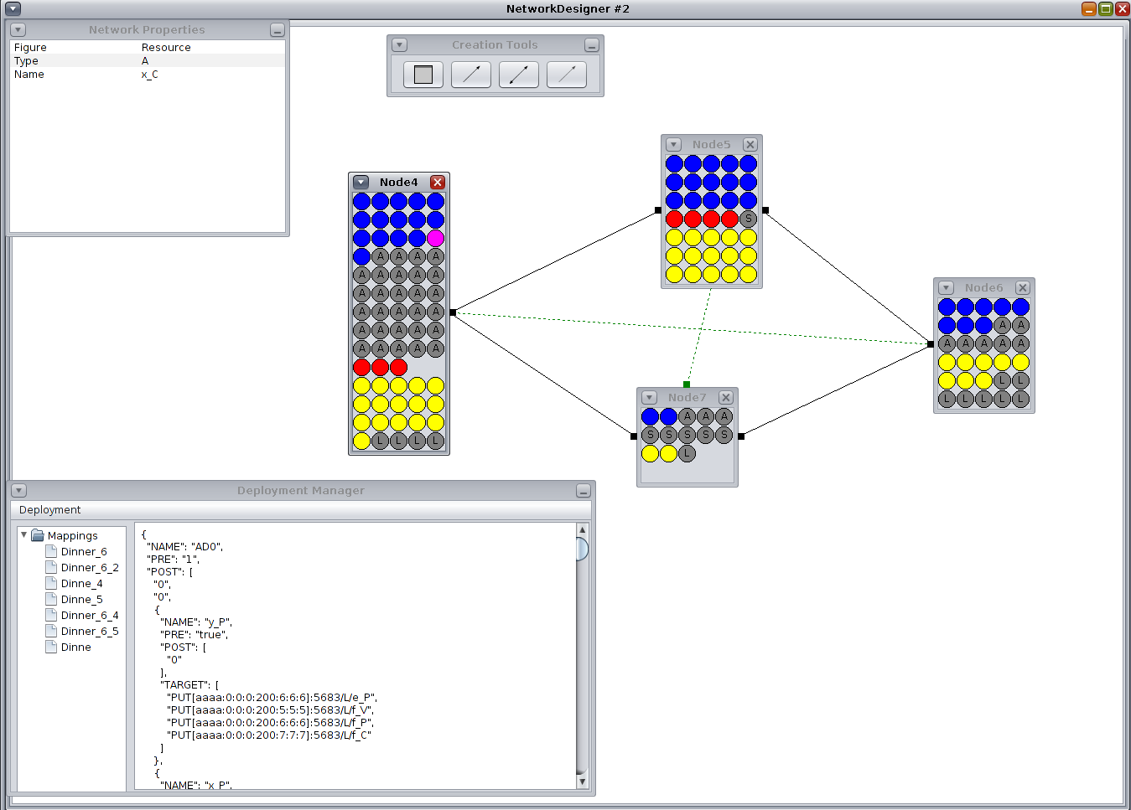Close the Node4 window
Image resolution: width=1131 pixels, height=810 pixels.
[437, 183]
